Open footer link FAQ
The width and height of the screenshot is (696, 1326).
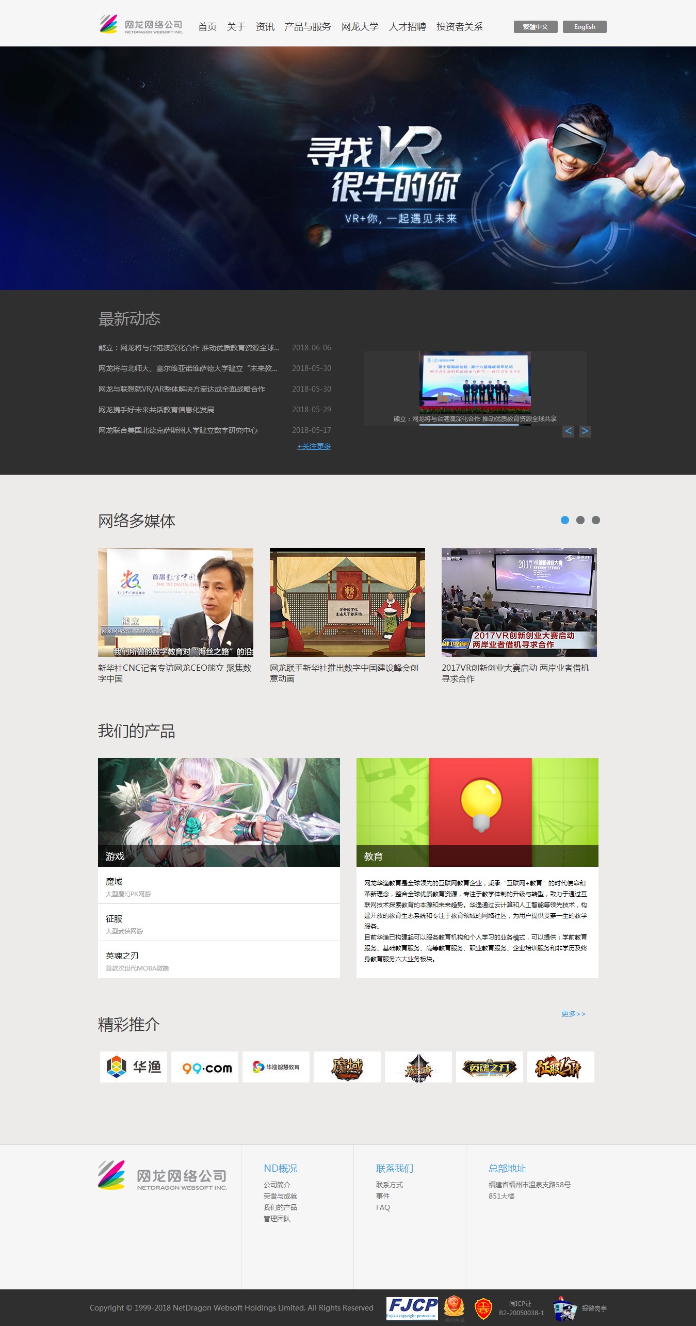coord(383,1207)
